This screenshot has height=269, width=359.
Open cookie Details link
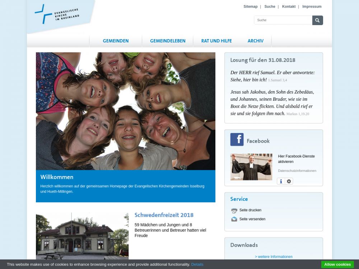point(197,265)
